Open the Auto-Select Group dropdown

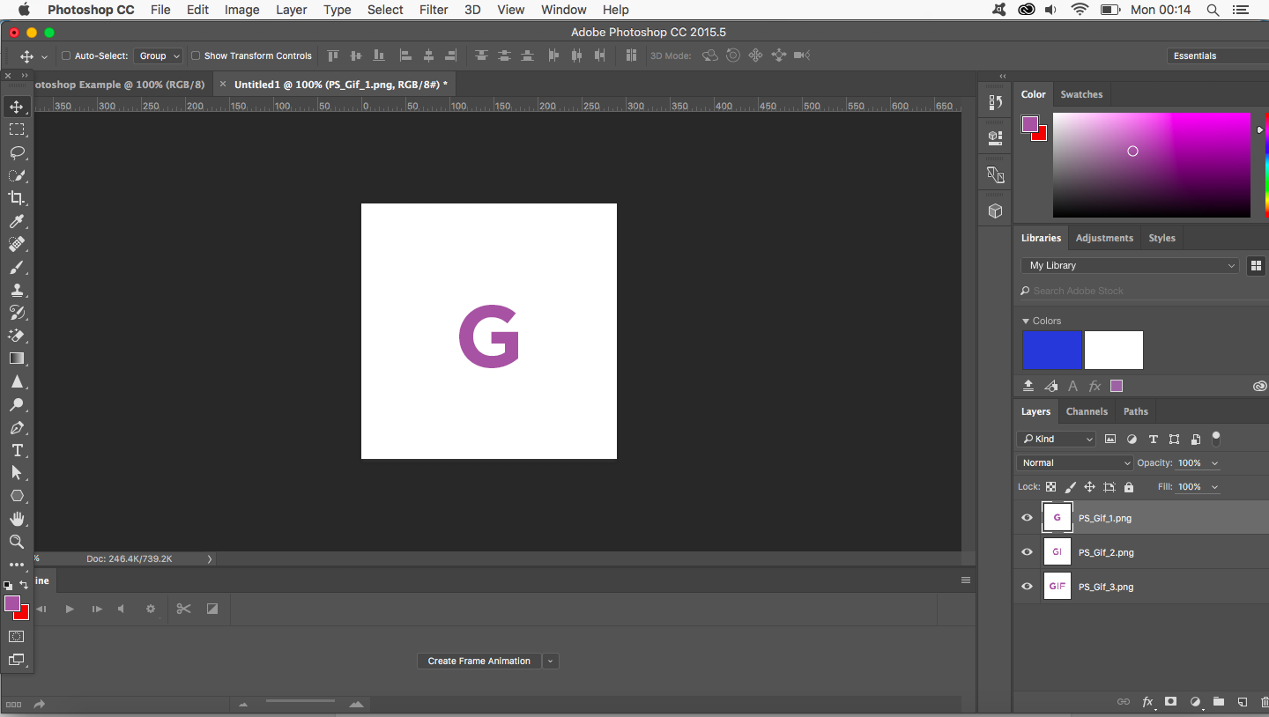point(159,55)
